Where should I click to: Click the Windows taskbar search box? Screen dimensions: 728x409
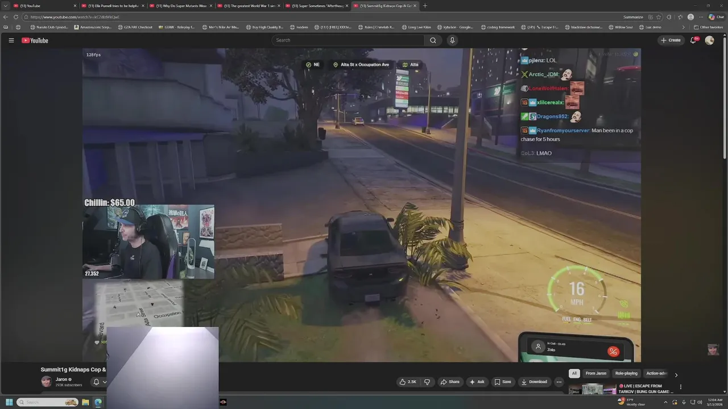pyautogui.click(x=47, y=402)
